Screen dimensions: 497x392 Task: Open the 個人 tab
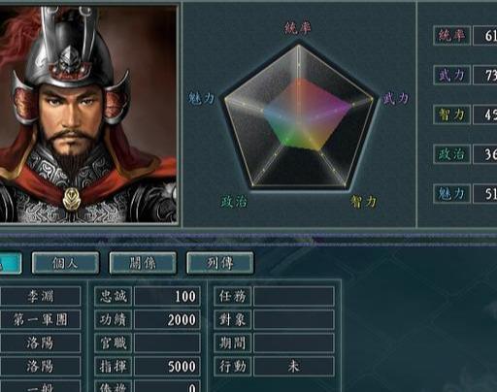pyautogui.click(x=65, y=263)
